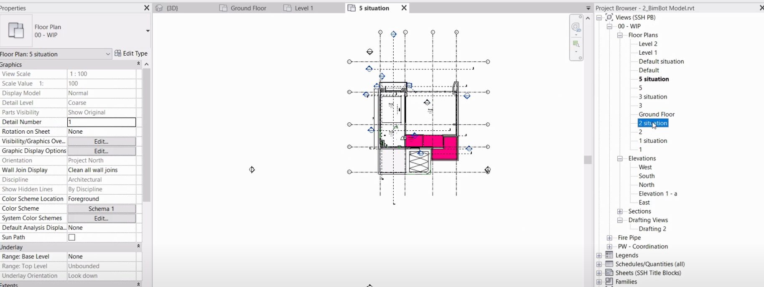The image size is (764, 287).
Task: Select 3 situation floor plan in browser
Action: click(x=653, y=97)
